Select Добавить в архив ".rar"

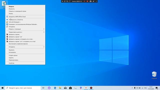point(25,37)
